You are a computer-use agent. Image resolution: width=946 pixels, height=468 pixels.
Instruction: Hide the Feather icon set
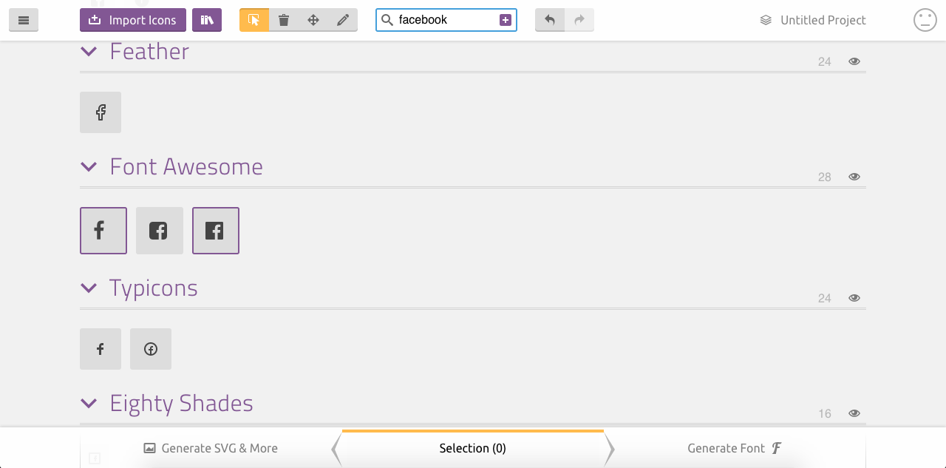coord(854,61)
